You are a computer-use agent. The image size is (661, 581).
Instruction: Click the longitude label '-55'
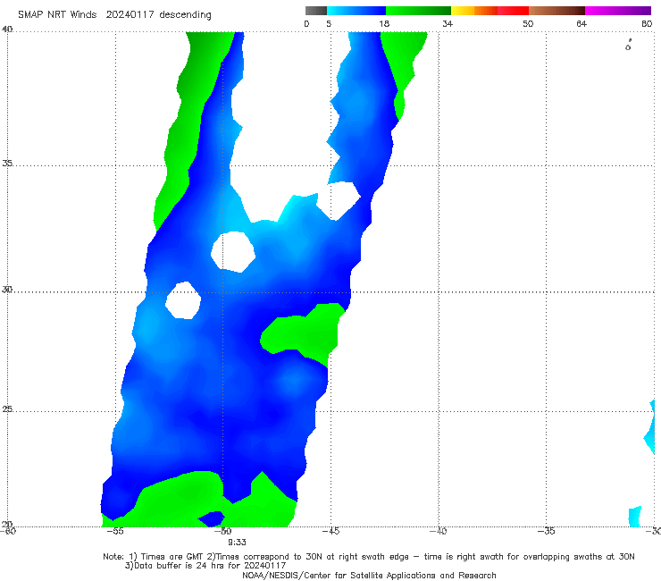click(x=115, y=531)
